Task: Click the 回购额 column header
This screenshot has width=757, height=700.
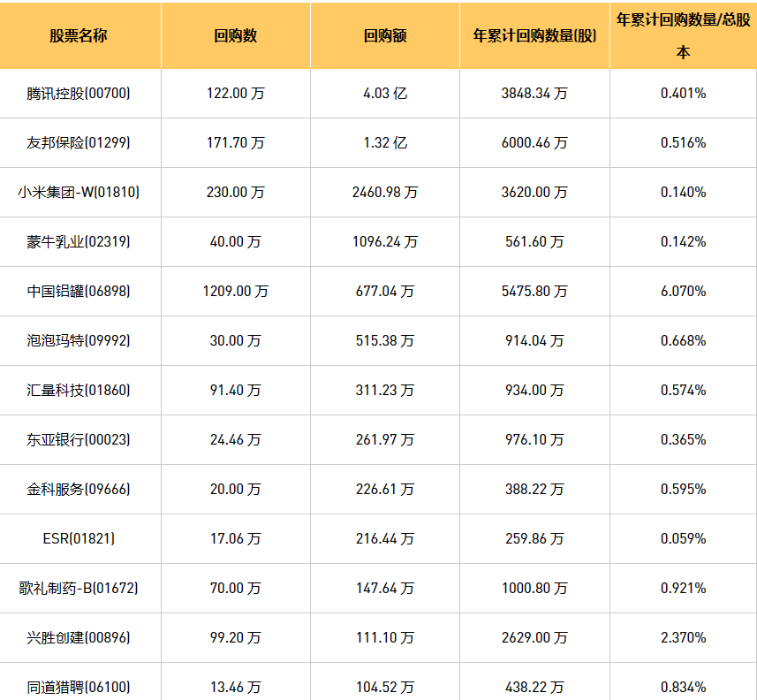Action: 385,36
